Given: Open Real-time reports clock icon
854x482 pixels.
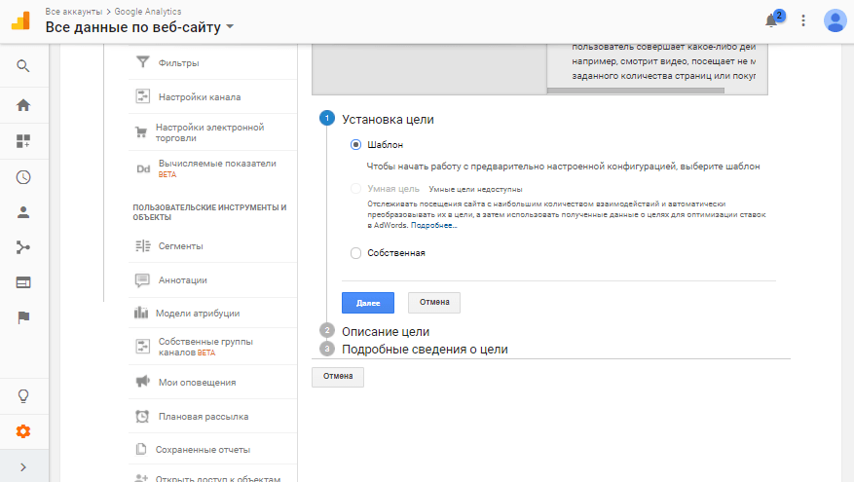Looking at the screenshot, I should pos(23,177).
